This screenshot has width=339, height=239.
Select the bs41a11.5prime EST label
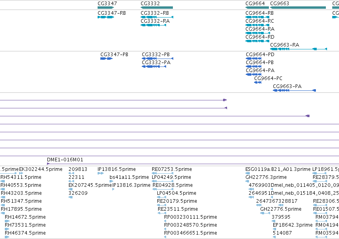[x=129, y=177]
